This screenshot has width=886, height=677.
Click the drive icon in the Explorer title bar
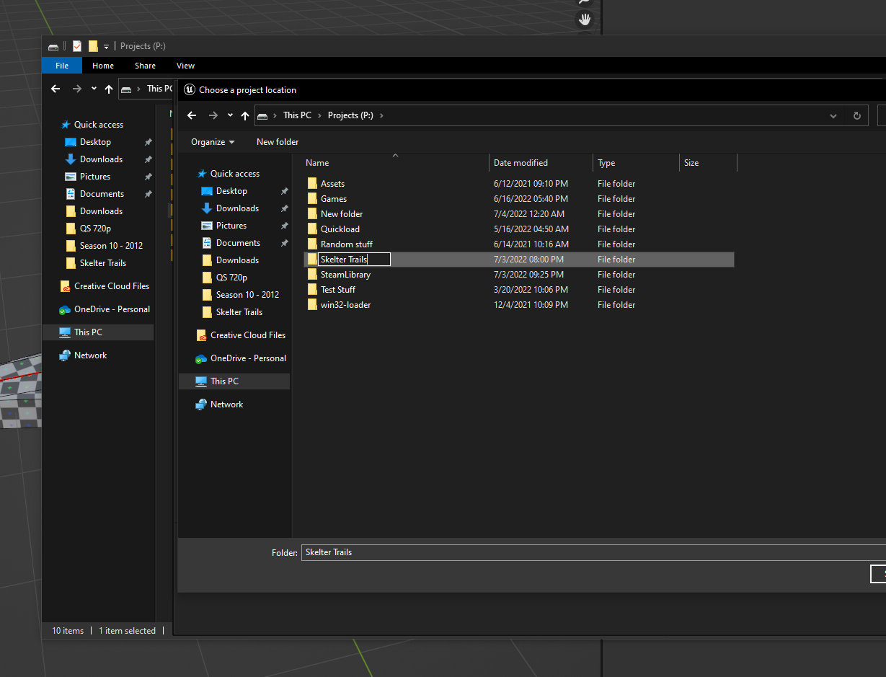pyautogui.click(x=53, y=46)
